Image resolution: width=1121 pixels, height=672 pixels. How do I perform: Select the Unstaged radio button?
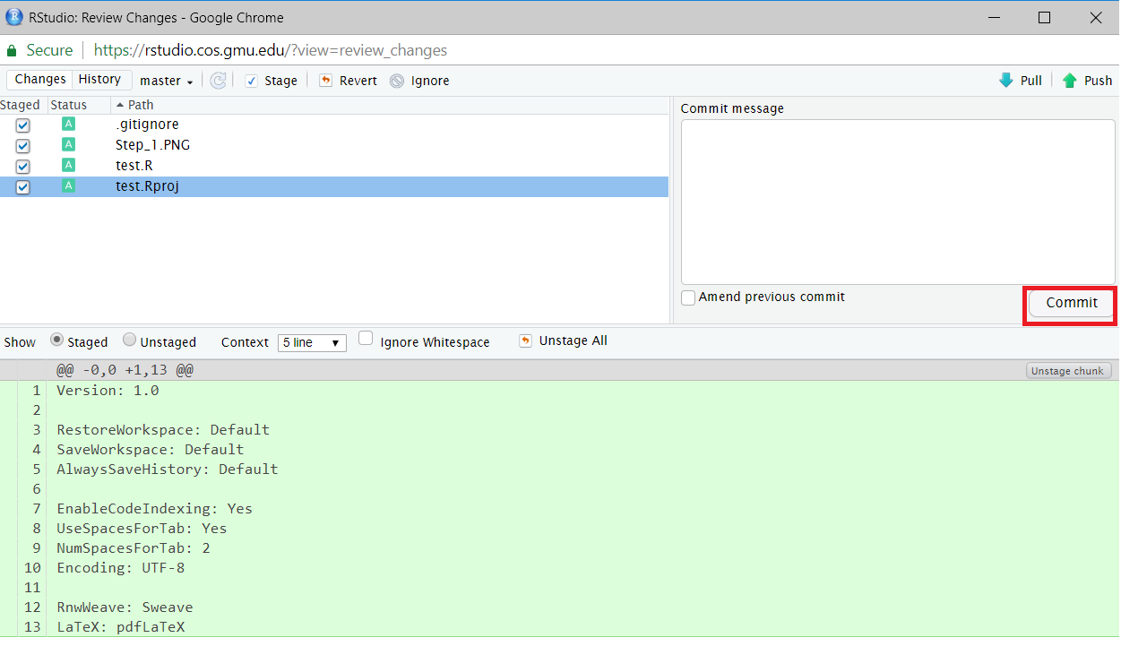click(x=129, y=340)
